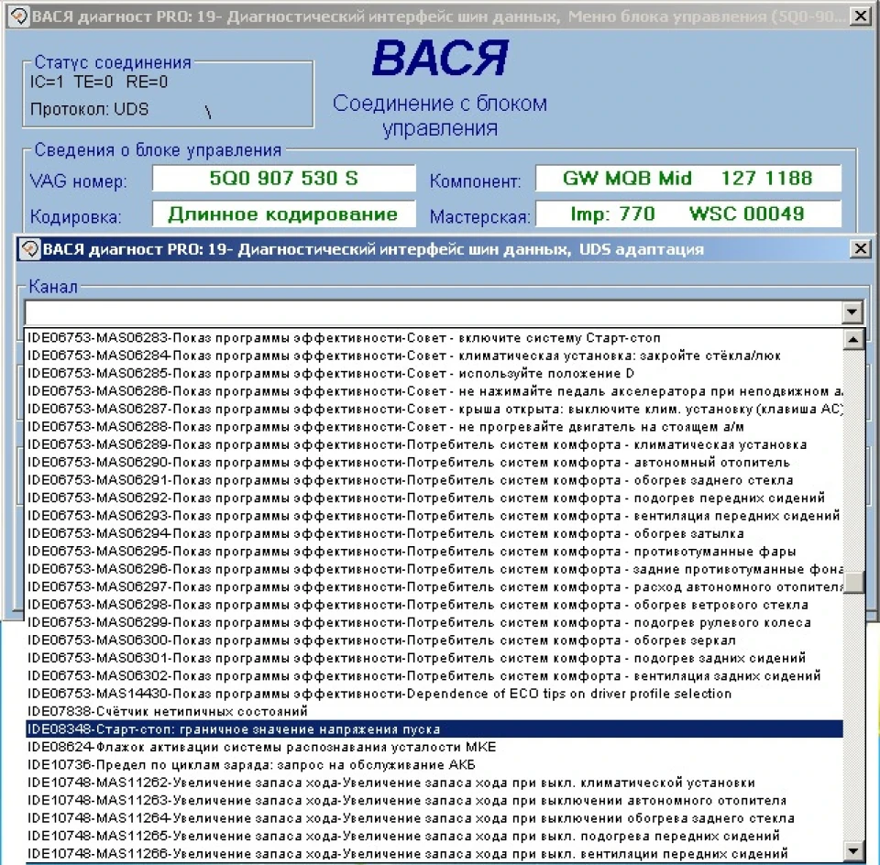Click Мастерская field Imp: 770 WSC 00049

click(688, 214)
